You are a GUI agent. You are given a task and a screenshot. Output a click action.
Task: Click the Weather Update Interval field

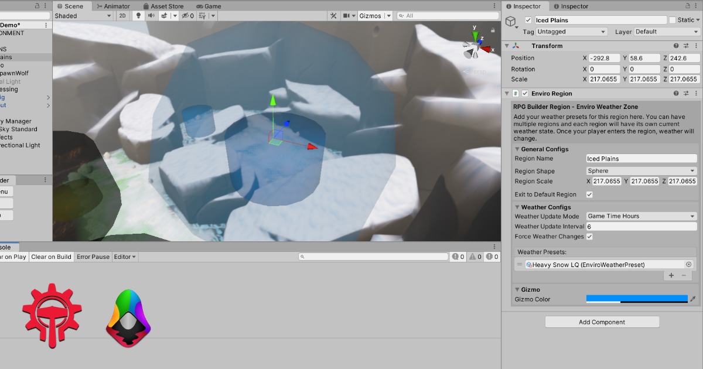(x=641, y=227)
